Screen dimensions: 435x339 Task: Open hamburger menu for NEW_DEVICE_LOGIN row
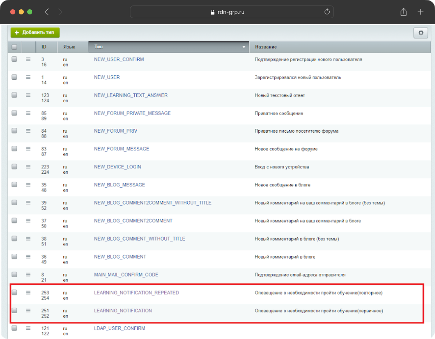click(x=28, y=167)
